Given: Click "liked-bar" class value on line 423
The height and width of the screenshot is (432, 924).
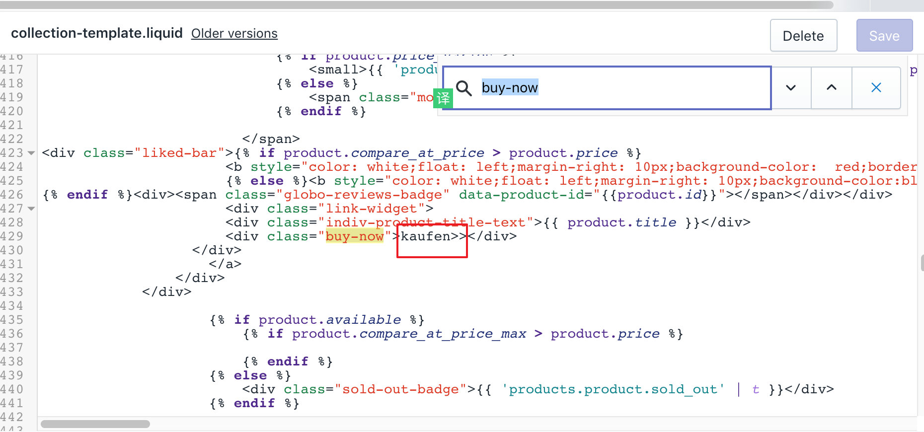Looking at the screenshot, I should point(179,153).
